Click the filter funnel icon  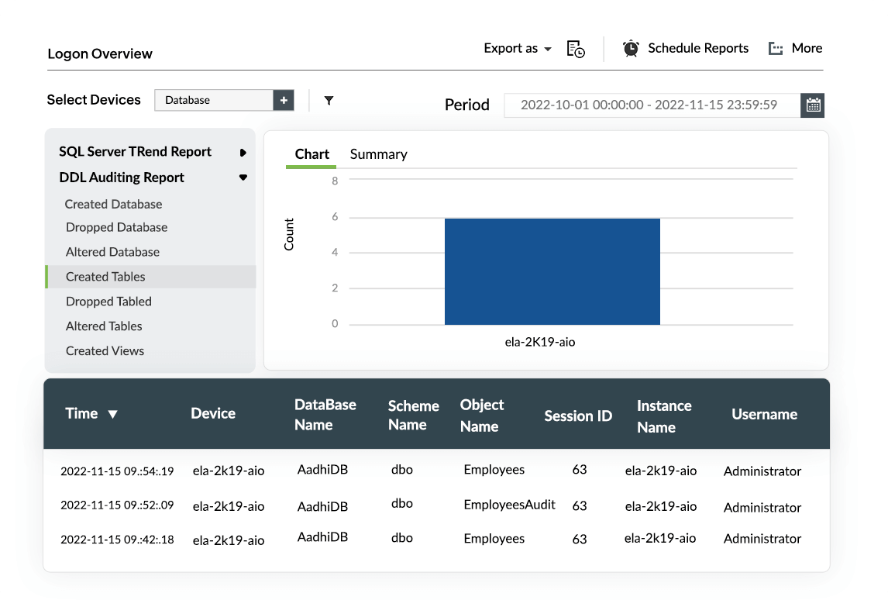tap(329, 100)
